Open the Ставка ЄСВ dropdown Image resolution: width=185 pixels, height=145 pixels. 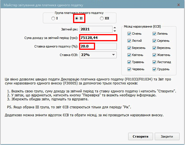(x=98, y=55)
